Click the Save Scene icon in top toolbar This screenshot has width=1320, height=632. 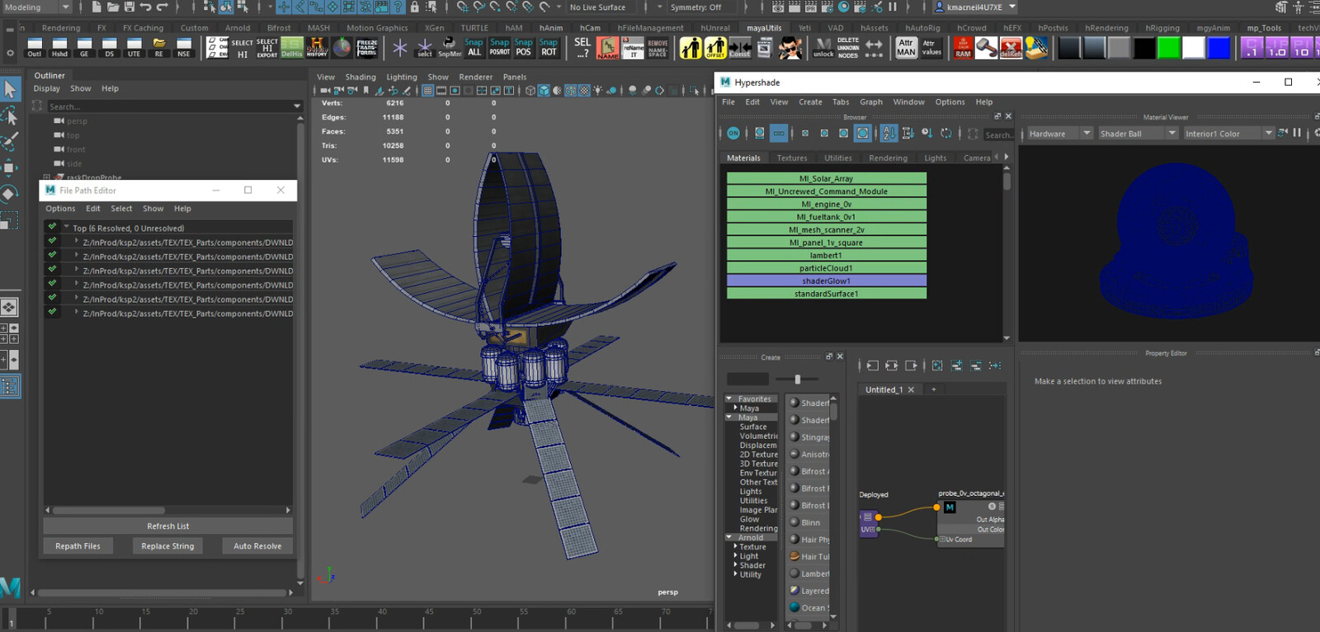(129, 7)
